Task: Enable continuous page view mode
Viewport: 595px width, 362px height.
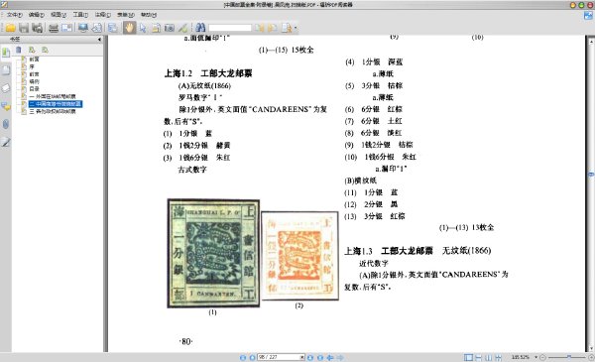Action: click(479, 357)
